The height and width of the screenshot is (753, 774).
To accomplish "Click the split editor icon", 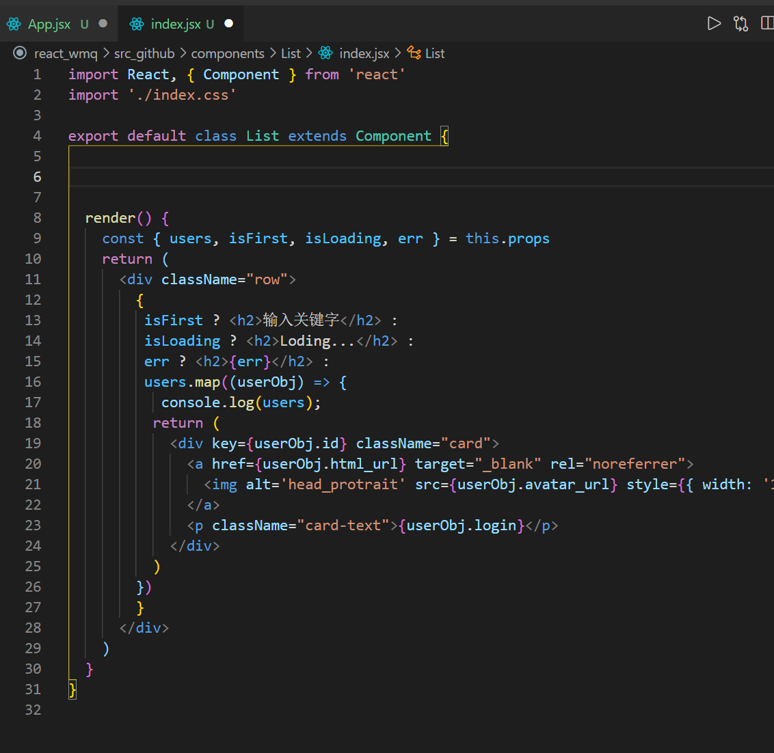I will point(767,24).
